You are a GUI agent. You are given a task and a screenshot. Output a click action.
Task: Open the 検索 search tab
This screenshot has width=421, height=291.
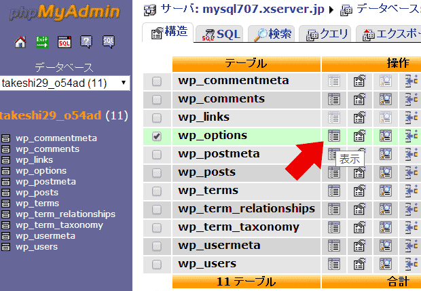272,34
